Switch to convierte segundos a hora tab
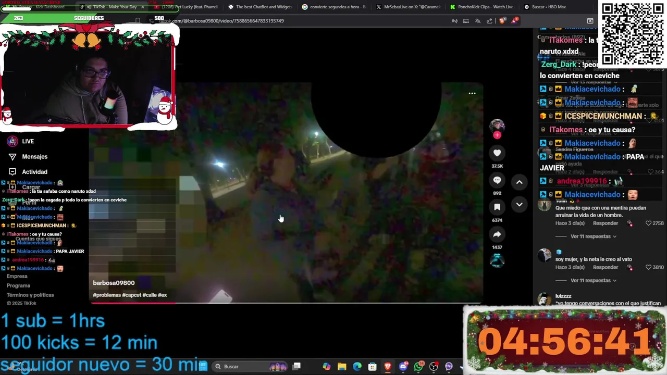This screenshot has width=667, height=375. (334, 7)
